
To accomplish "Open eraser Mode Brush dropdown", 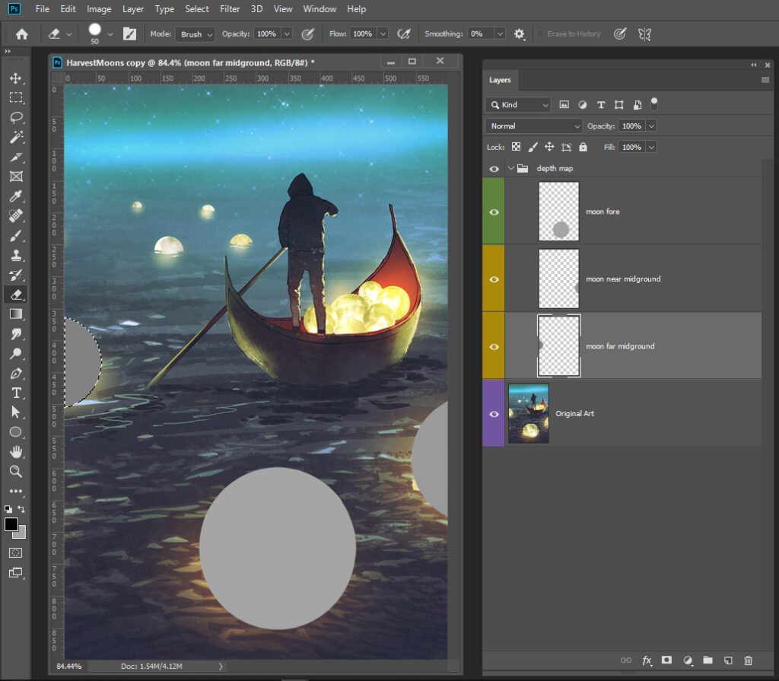I will (x=196, y=34).
